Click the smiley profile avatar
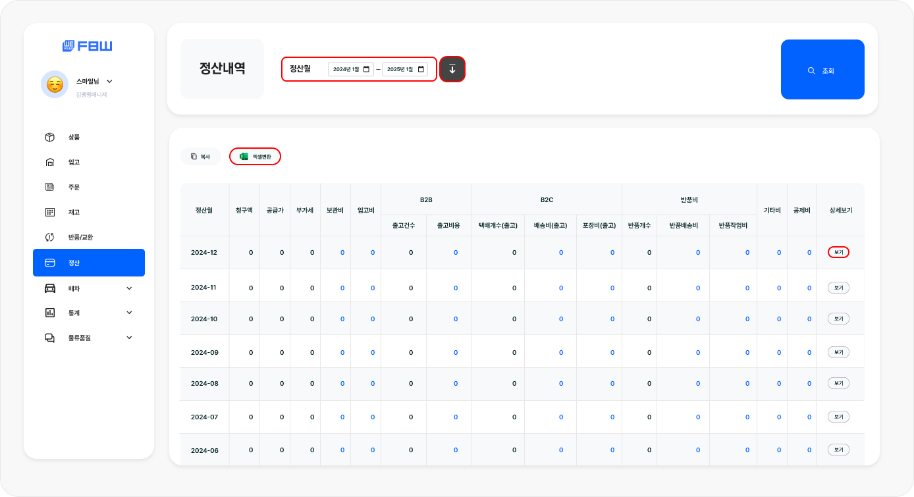 [x=55, y=84]
